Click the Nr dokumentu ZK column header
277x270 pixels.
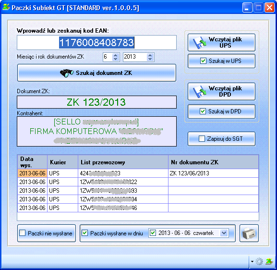coord(214,162)
